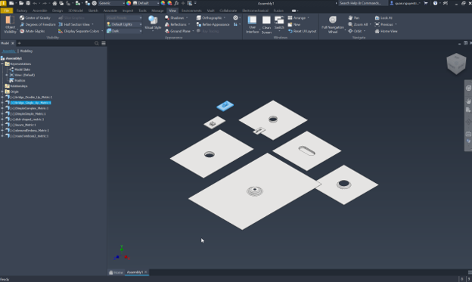Click highlighted blue part in viewport
This screenshot has height=282, width=472.
pyautogui.click(x=225, y=106)
